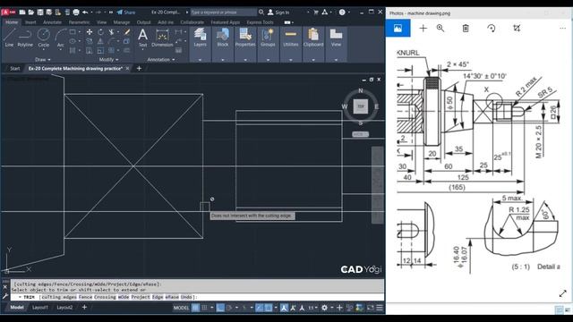Add a new layout with plus button
The width and height of the screenshot is (573, 322).
(x=84, y=308)
